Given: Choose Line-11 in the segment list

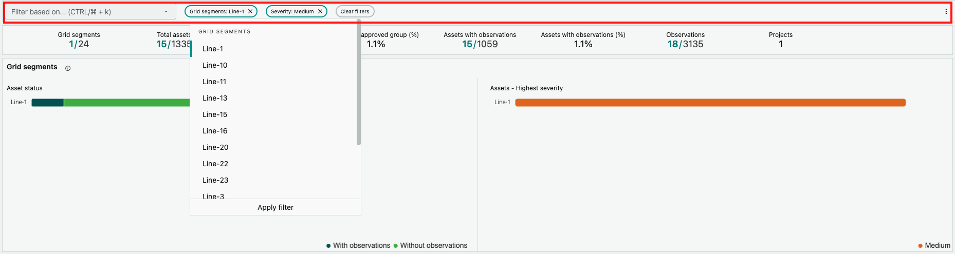Looking at the screenshot, I should click(x=214, y=82).
